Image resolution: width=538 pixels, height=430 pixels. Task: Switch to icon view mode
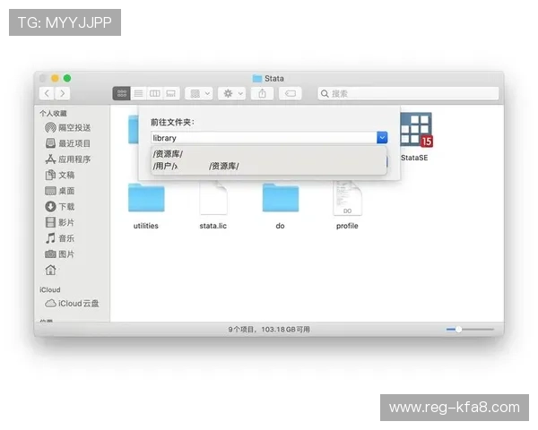pos(121,93)
